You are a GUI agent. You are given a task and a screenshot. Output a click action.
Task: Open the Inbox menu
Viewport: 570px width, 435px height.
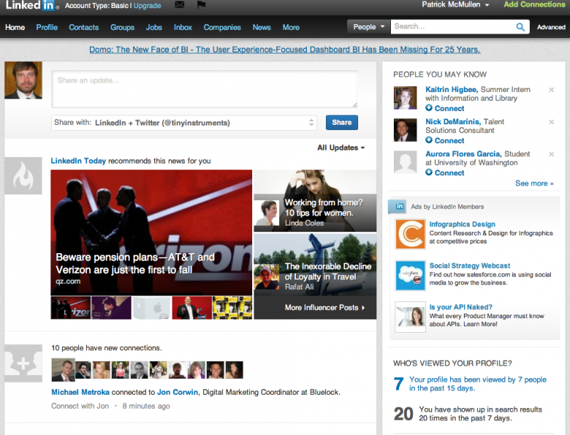click(x=183, y=27)
